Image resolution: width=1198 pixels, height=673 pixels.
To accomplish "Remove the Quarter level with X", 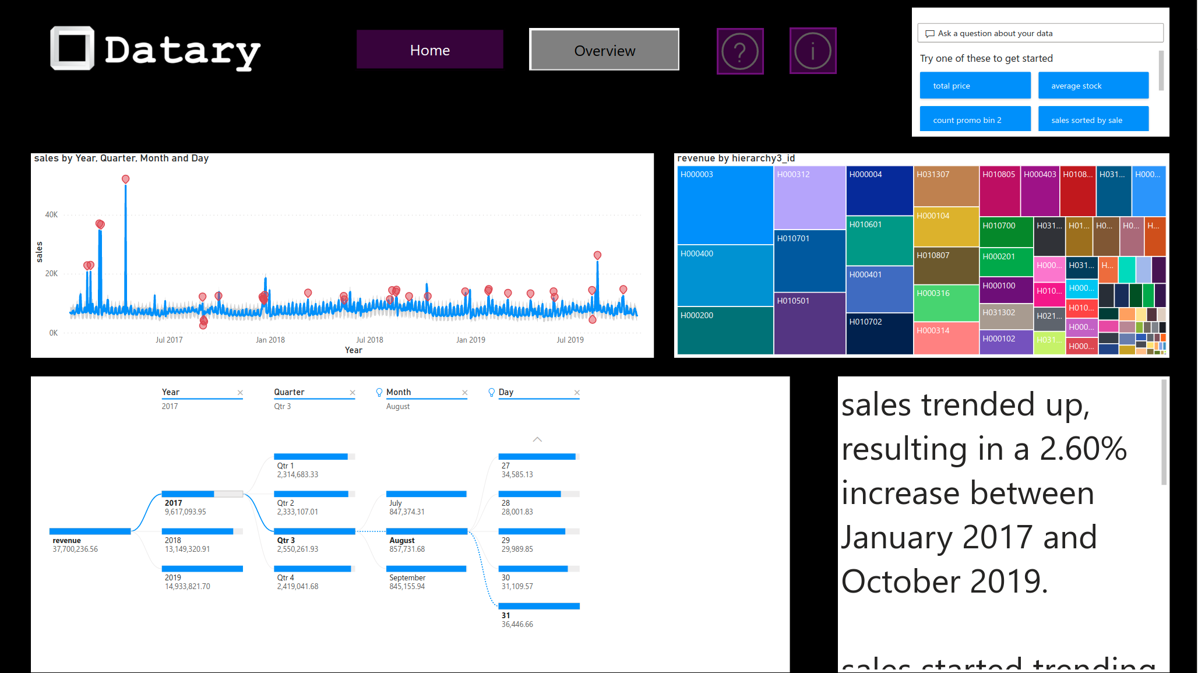I will point(352,393).
